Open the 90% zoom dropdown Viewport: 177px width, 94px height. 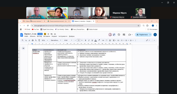[45, 40]
